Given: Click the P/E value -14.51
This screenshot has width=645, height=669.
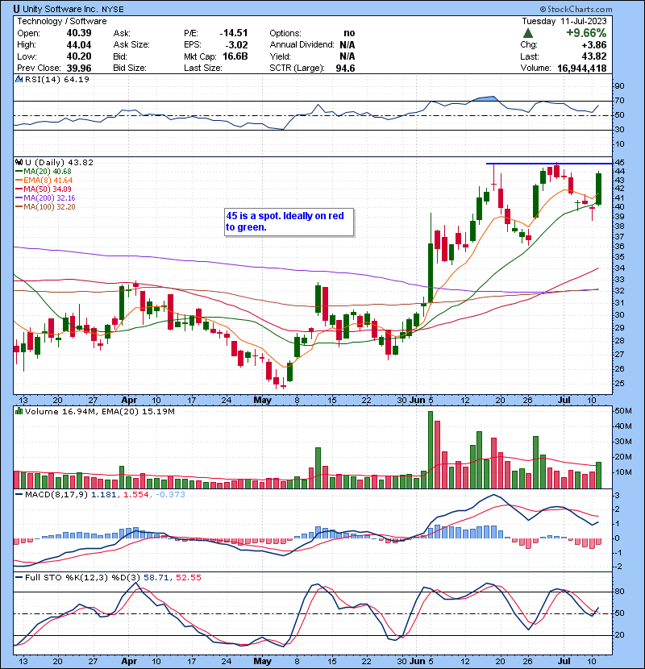Looking at the screenshot, I should coord(234,33).
